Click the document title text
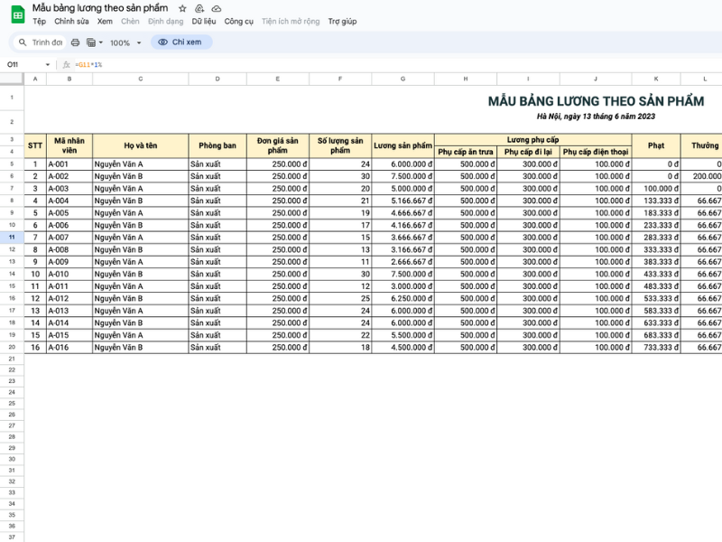The image size is (722, 542). [x=100, y=8]
